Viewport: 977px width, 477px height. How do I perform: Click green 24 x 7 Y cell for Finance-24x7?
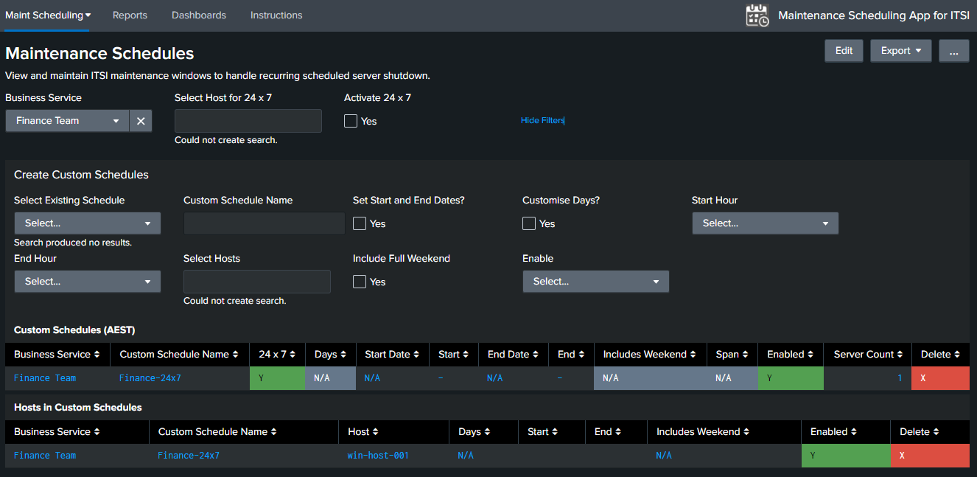pos(277,377)
